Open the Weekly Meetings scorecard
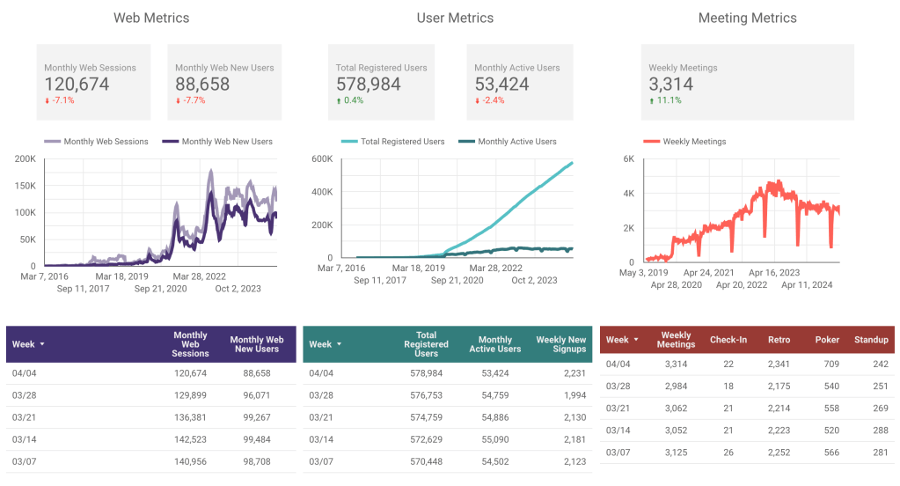Screen dimensions: 900x486 (x=747, y=82)
